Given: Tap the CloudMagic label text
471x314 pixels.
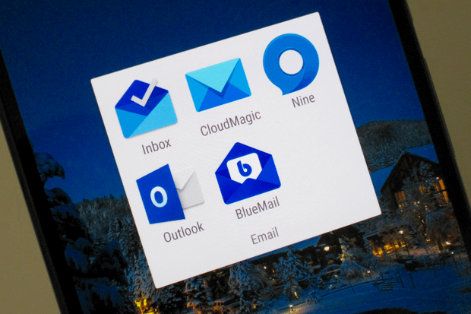Looking at the screenshot, I should [x=231, y=123].
